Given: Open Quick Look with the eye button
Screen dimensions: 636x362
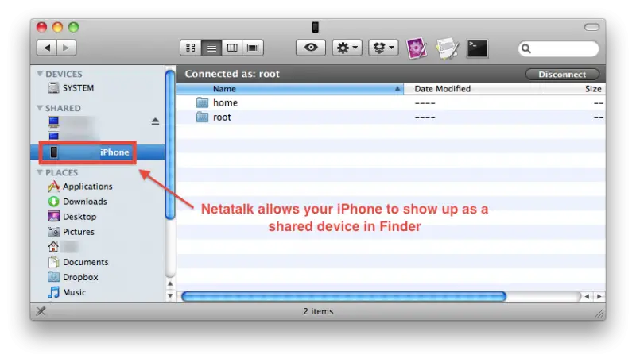Looking at the screenshot, I should coord(311,48).
